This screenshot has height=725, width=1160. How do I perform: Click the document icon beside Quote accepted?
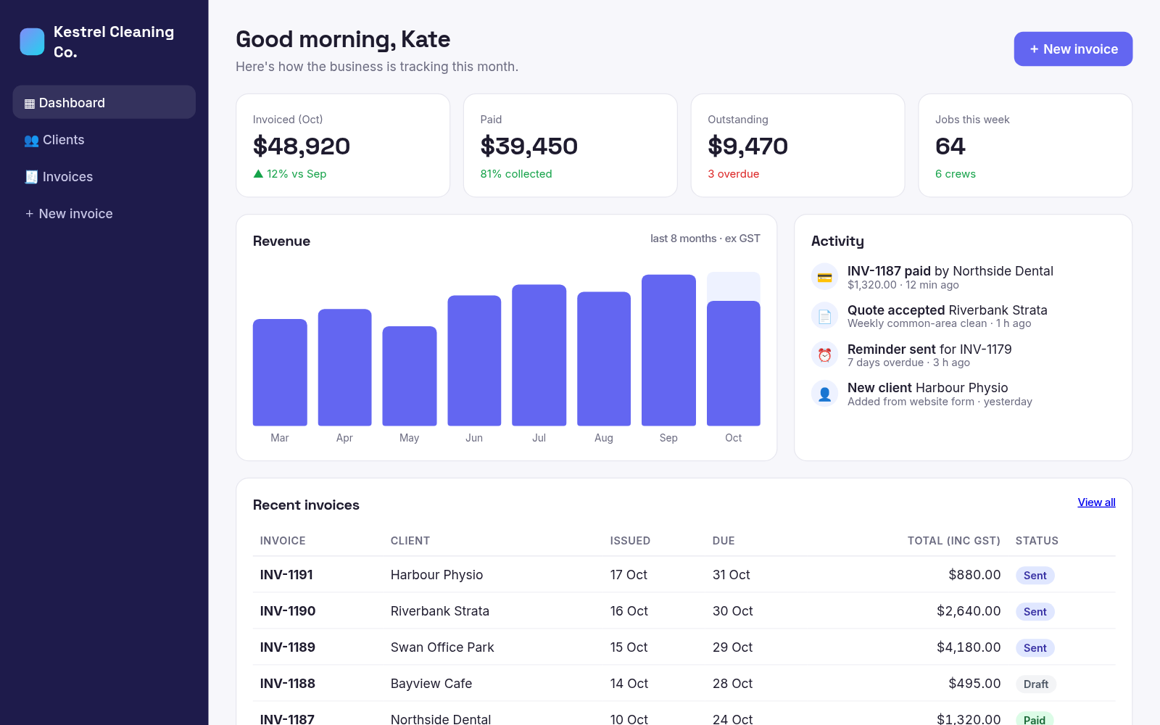824,316
